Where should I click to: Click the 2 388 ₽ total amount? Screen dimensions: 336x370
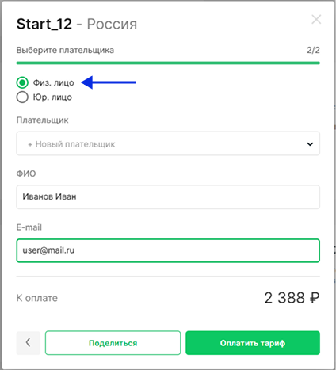[292, 298]
